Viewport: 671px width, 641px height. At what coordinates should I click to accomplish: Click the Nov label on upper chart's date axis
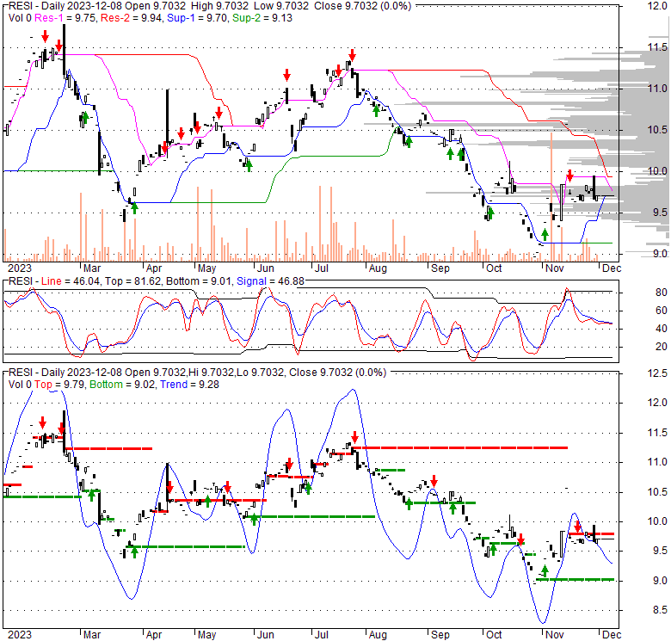555,268
